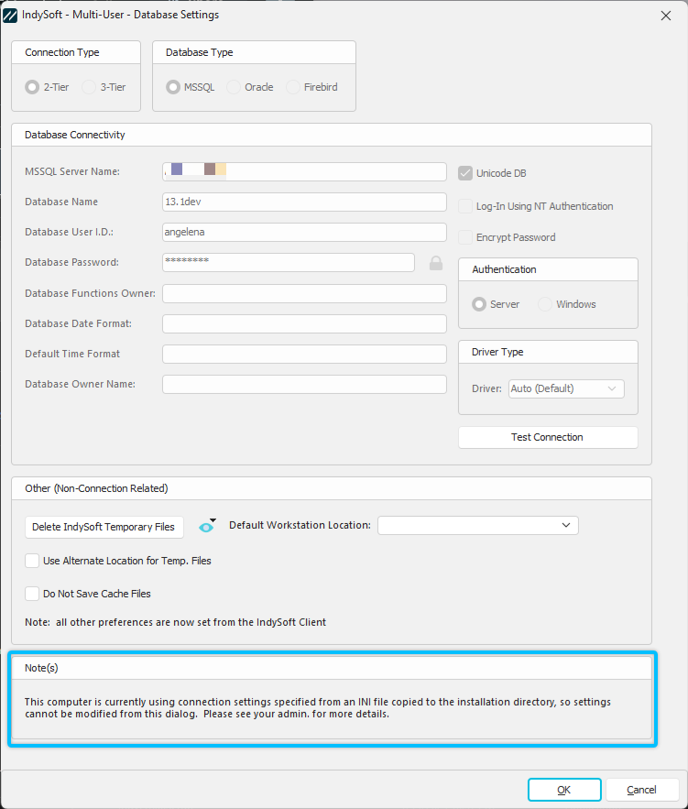This screenshot has width=688, height=809.
Task: Expand the Default Workstation Location dropdown
Action: pyautogui.click(x=477, y=525)
